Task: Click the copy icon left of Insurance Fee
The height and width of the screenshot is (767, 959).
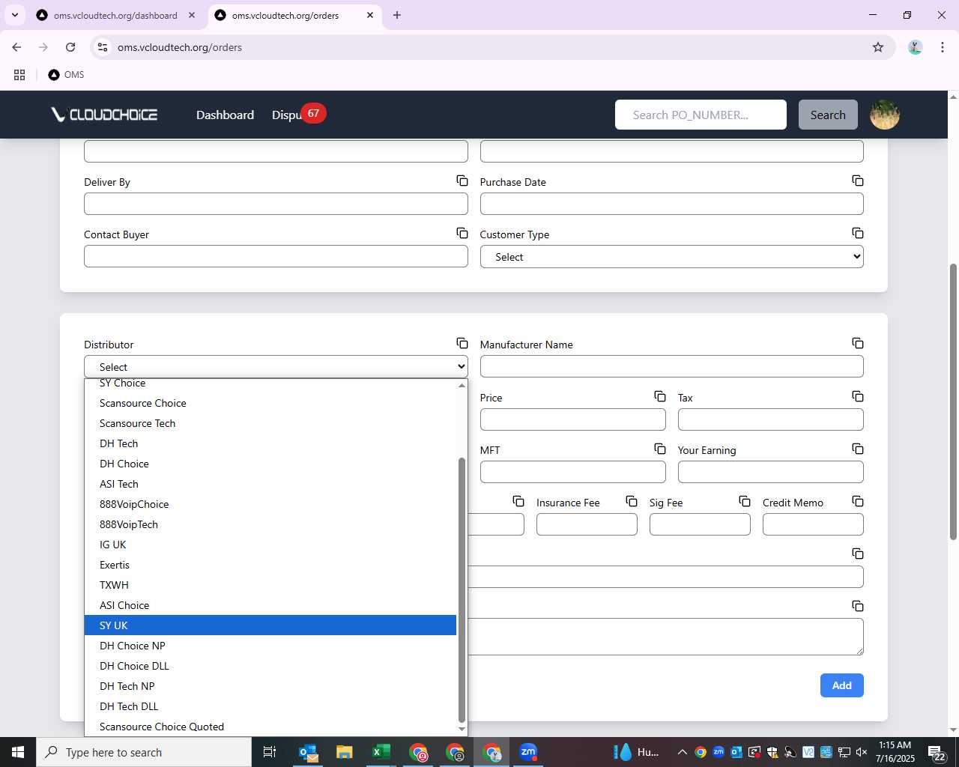Action: click(x=518, y=502)
